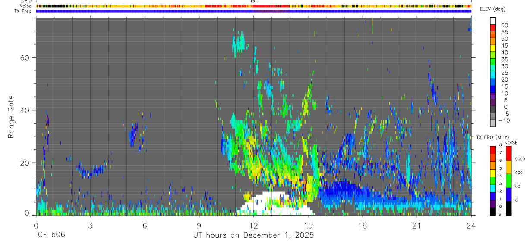Click the 15 label on elevation scale
The width and height of the screenshot is (530, 244).
(x=504, y=86)
